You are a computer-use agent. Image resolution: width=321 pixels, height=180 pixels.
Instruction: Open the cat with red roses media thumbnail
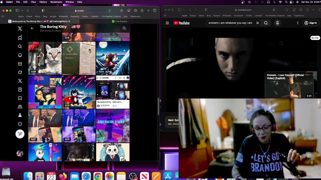45,58
